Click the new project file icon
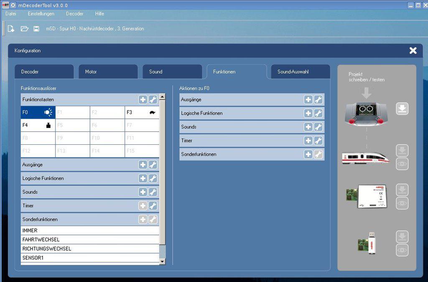 coord(11,29)
